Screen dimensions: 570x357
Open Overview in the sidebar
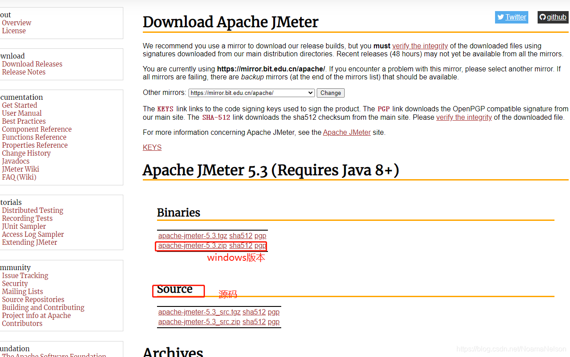(x=16, y=23)
